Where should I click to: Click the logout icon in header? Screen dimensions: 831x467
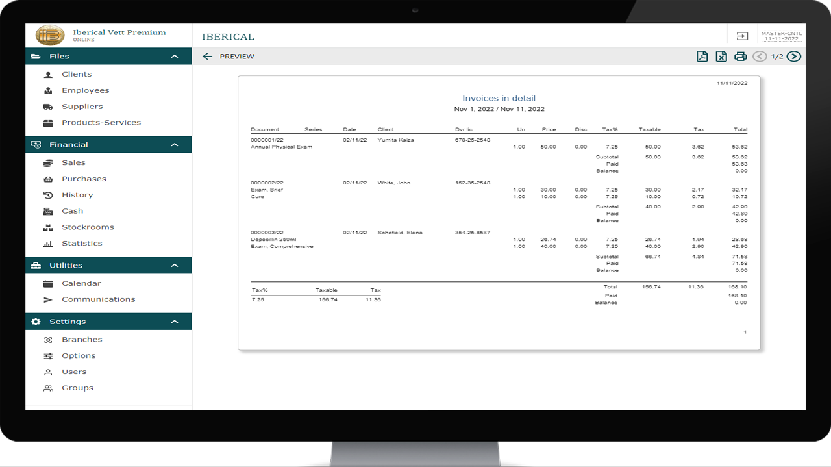click(742, 36)
